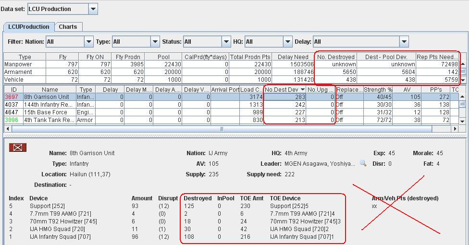Sort by the Arrival Port column header
This screenshot has width=471, height=245.
click(x=225, y=89)
